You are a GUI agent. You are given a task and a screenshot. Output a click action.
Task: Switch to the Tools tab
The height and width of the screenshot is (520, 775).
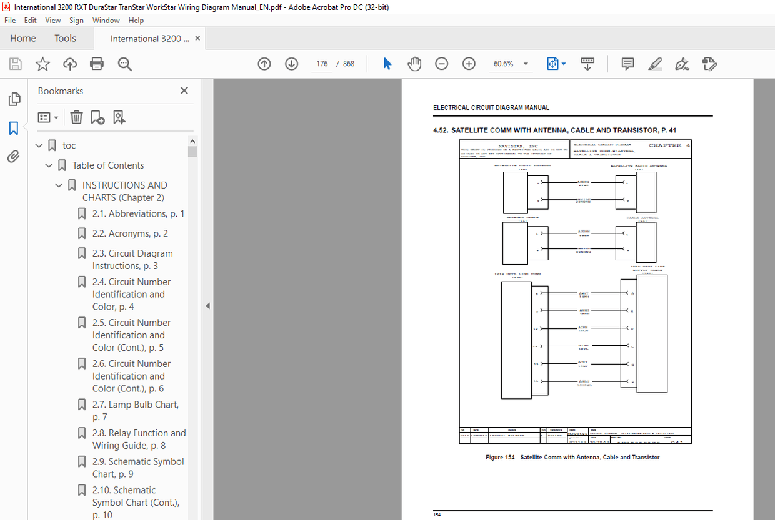point(65,38)
